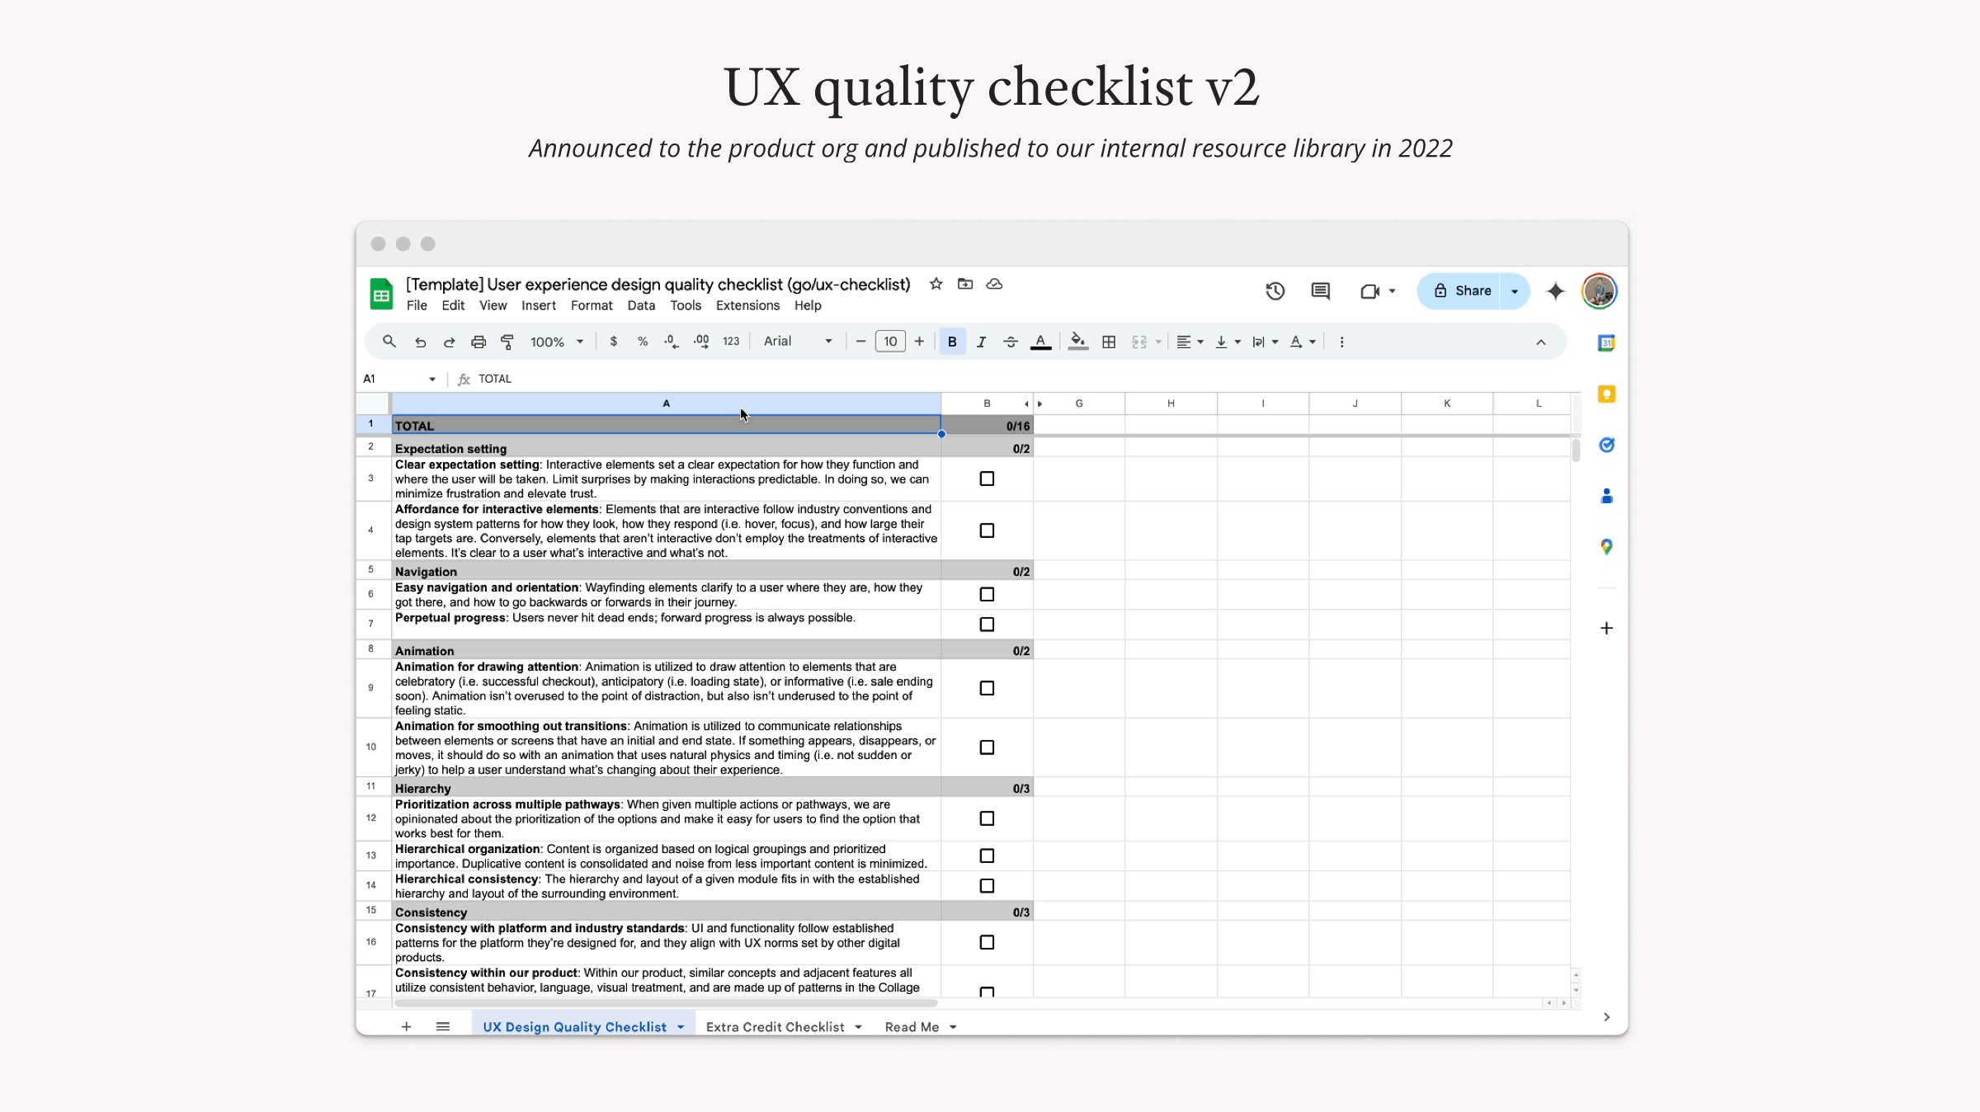Image resolution: width=1980 pixels, height=1112 pixels.
Task: Star this spreadsheet document
Action: 936,284
